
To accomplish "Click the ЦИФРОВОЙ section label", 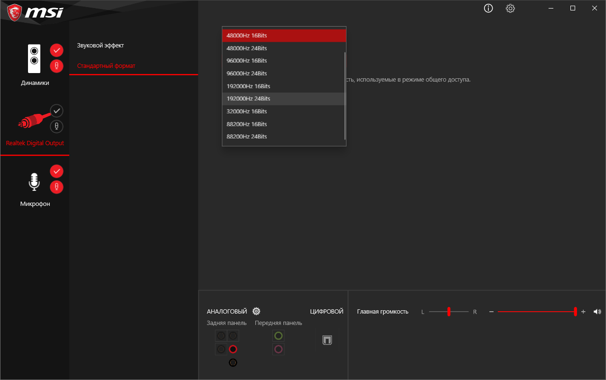I will click(x=326, y=312).
